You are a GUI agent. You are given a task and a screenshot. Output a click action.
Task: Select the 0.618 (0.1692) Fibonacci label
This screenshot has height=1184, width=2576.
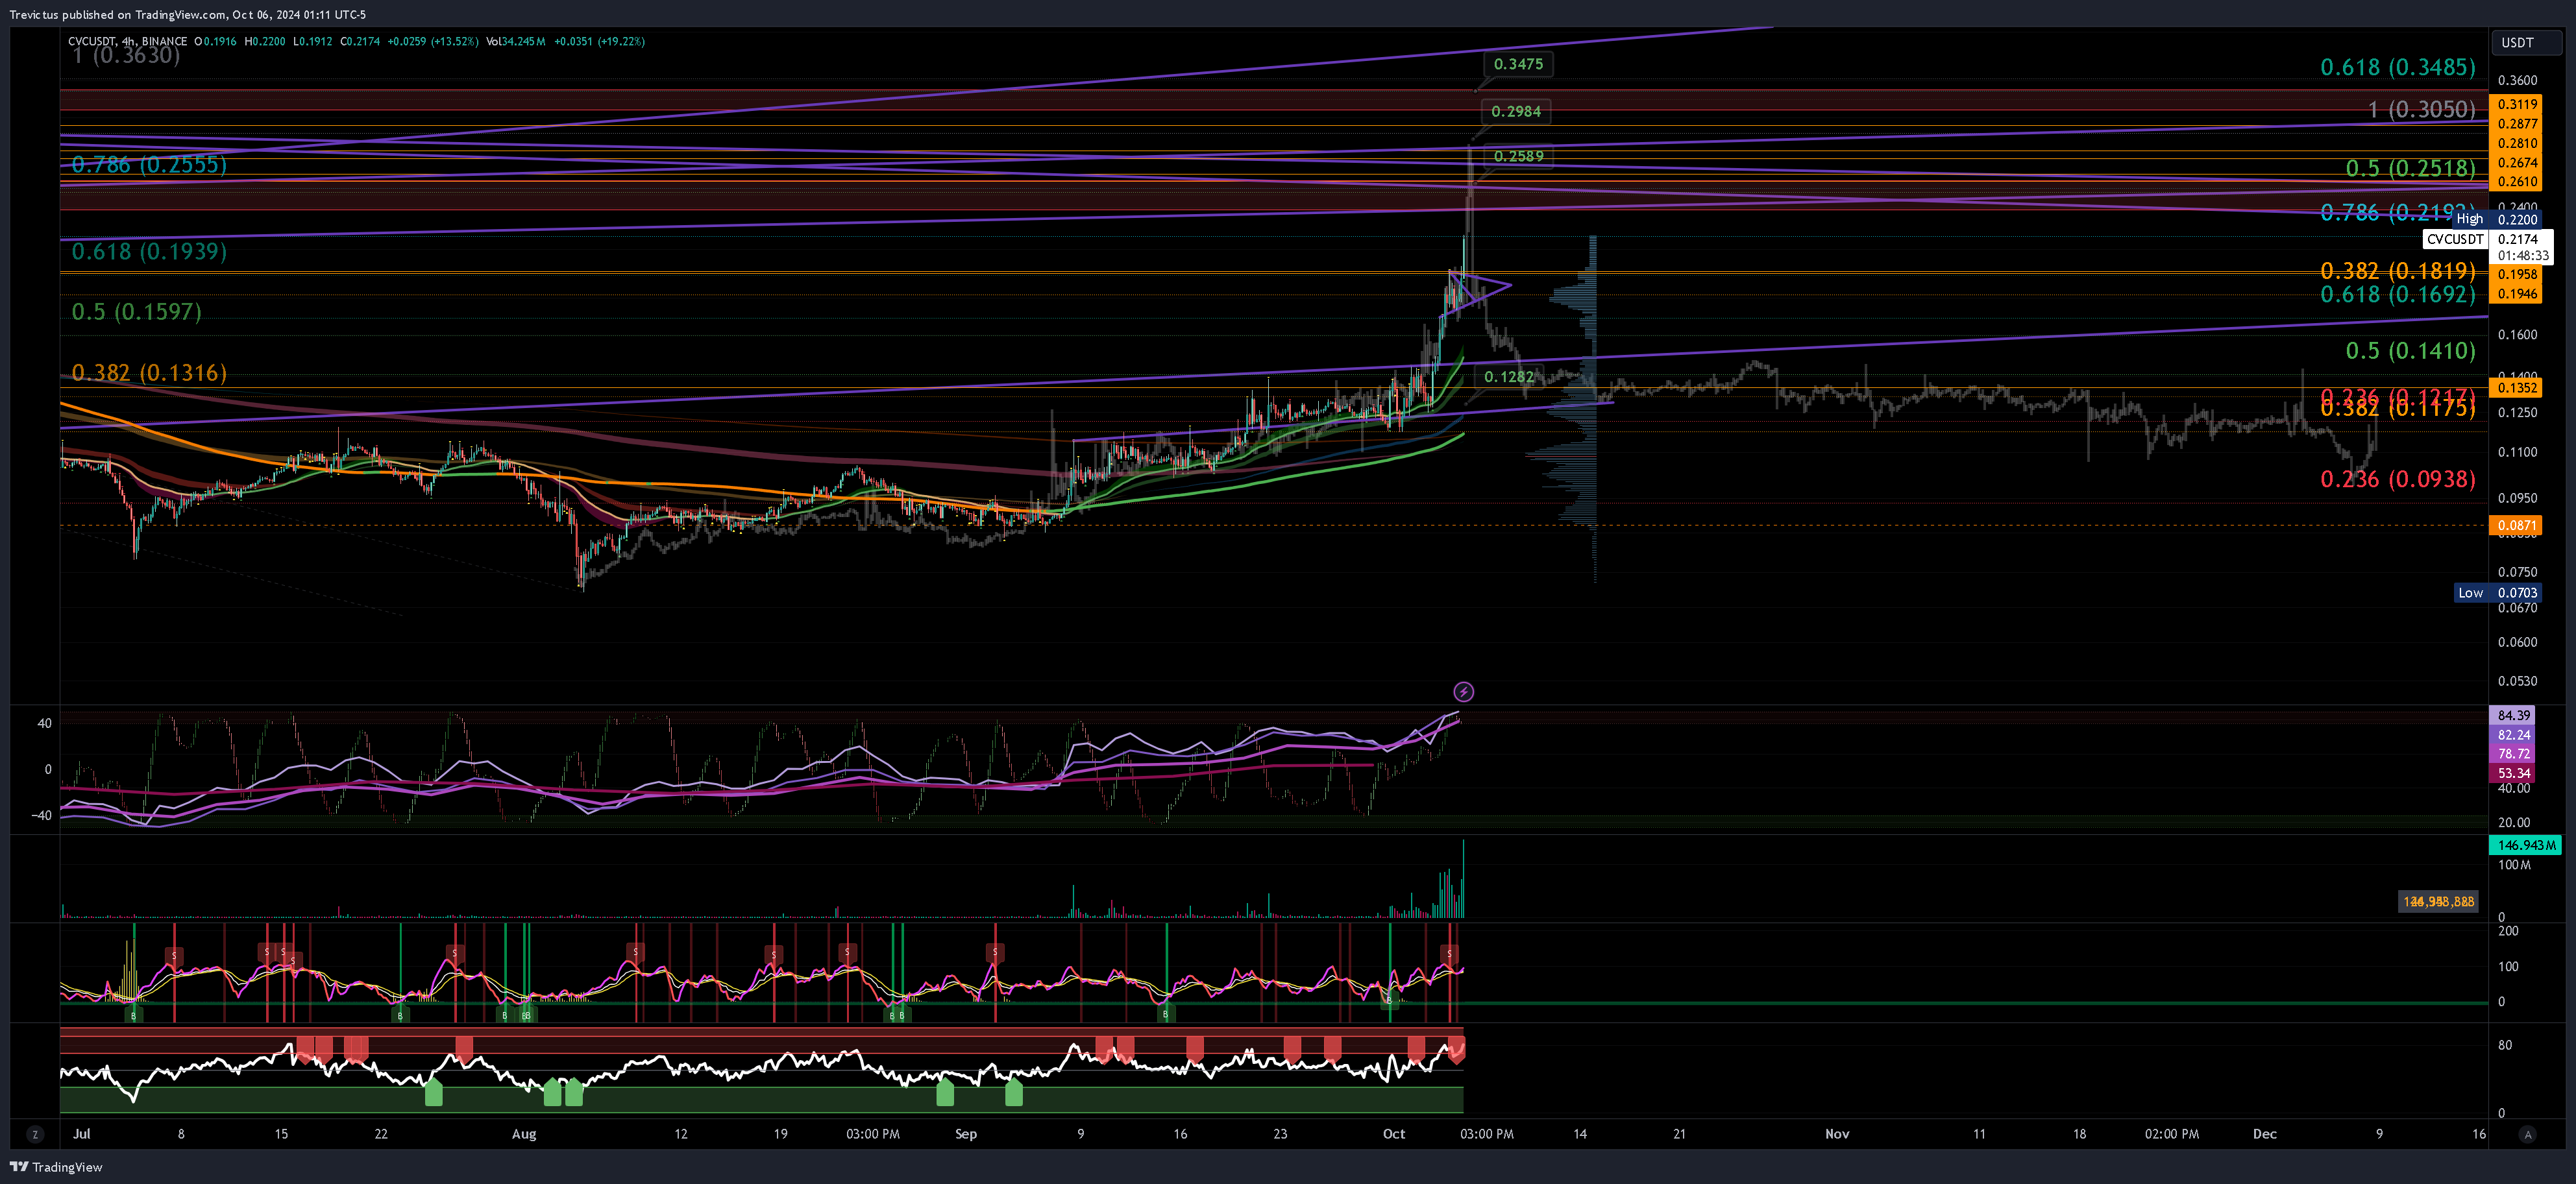tap(2398, 294)
